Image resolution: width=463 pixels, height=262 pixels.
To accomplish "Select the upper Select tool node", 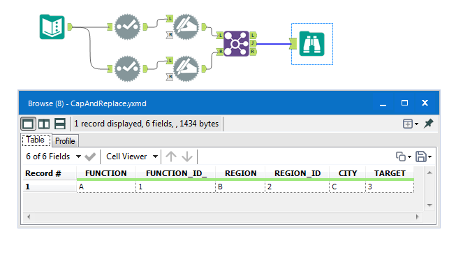I will tap(127, 27).
